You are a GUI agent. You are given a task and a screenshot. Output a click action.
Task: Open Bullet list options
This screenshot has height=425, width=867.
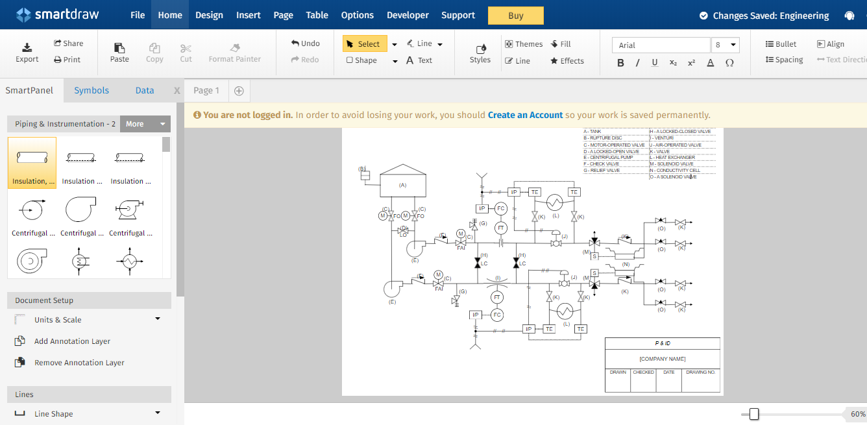pyautogui.click(x=781, y=44)
